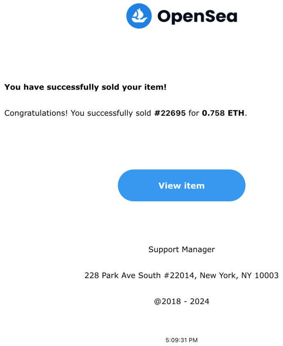Screen dimensions: 283x346
Task: Click New York, NY 10003 in the footer
Action: click(x=239, y=276)
